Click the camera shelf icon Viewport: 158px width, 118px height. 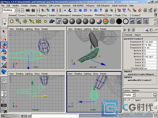pyautogui.click(x=52, y=21)
